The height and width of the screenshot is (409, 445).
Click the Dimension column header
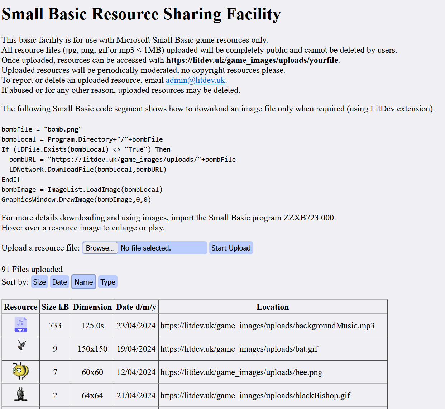92,307
